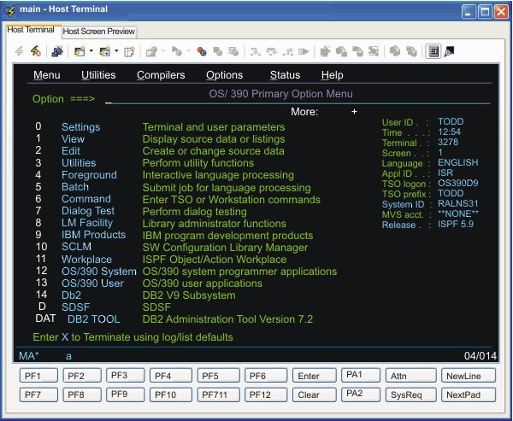Toggle the keypad grid toolbar button
513x421 pixels.
tap(433, 51)
